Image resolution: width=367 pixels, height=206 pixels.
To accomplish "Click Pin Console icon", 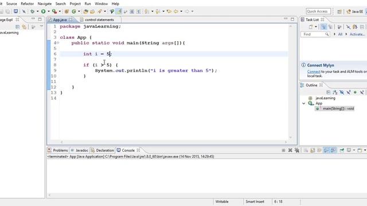I will point(342,150).
